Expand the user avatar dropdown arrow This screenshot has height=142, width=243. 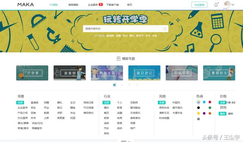[233, 5]
